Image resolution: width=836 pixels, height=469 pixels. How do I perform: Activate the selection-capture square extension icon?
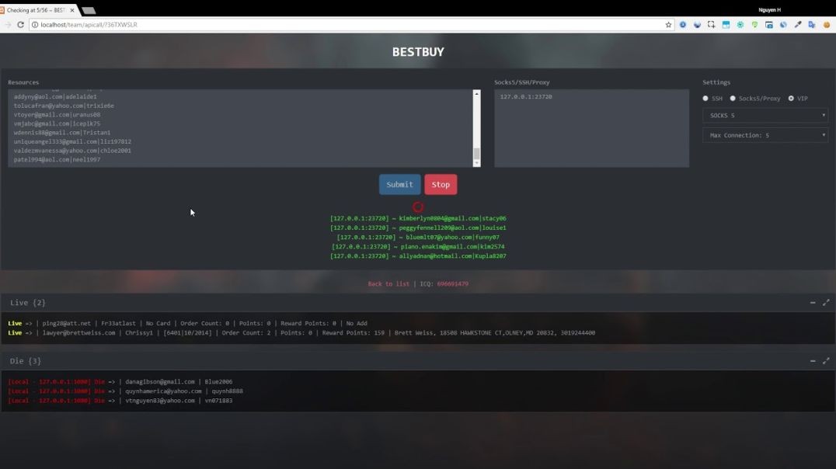click(711, 25)
